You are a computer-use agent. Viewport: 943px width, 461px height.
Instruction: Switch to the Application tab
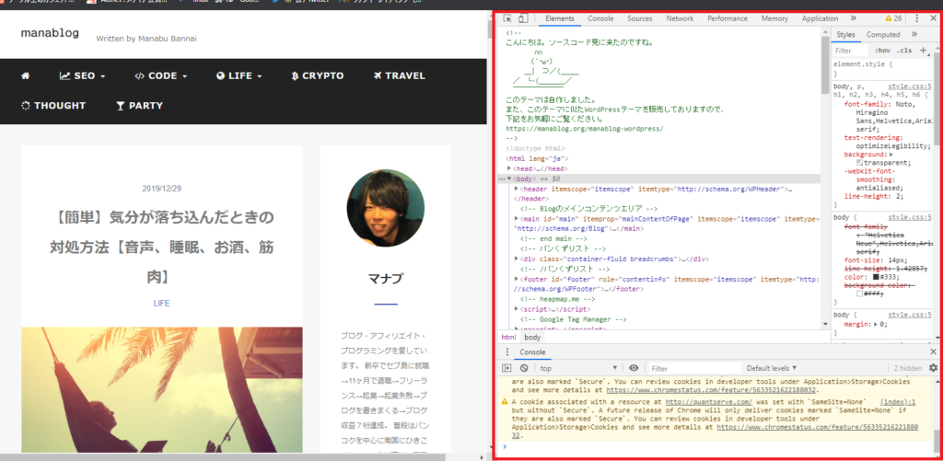(820, 18)
